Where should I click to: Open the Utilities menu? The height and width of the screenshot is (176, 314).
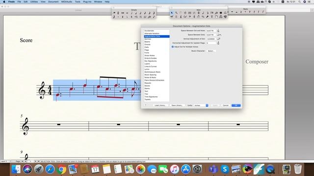point(34,1)
